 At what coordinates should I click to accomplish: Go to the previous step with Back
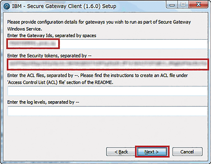point(121,152)
